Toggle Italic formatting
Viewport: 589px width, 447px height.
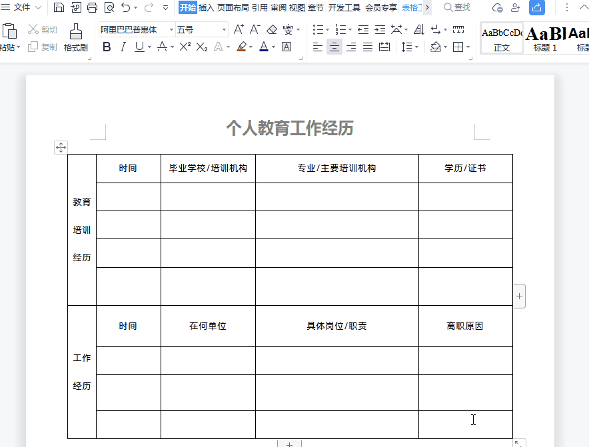pyautogui.click(x=123, y=47)
